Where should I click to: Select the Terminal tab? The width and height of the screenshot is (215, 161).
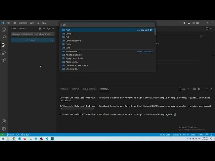[104, 89]
